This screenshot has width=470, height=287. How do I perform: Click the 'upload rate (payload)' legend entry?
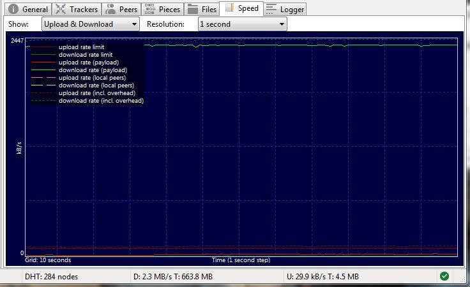[89, 63]
